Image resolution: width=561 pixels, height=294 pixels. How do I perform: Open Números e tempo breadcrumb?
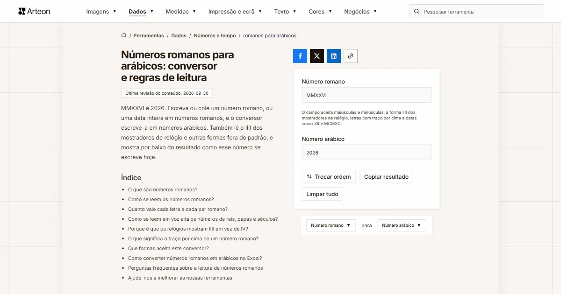(215, 35)
